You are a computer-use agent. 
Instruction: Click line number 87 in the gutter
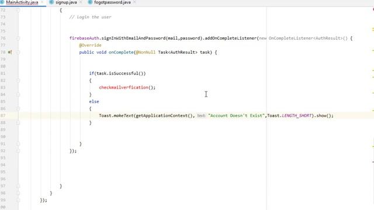tap(3, 116)
